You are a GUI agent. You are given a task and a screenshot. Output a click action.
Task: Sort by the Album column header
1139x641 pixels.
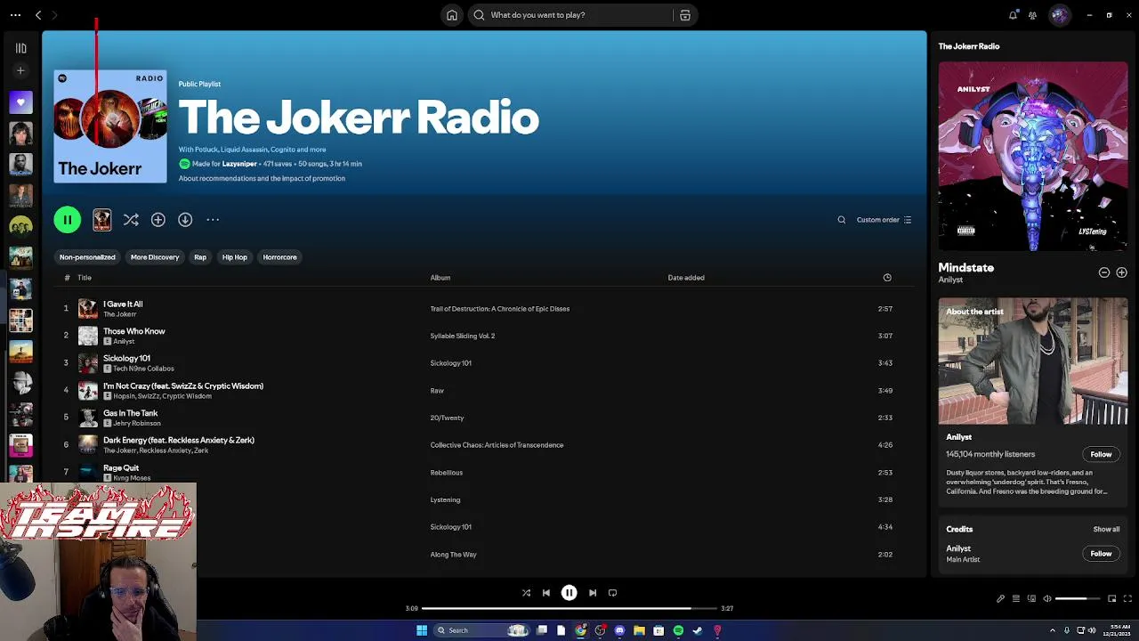(440, 278)
